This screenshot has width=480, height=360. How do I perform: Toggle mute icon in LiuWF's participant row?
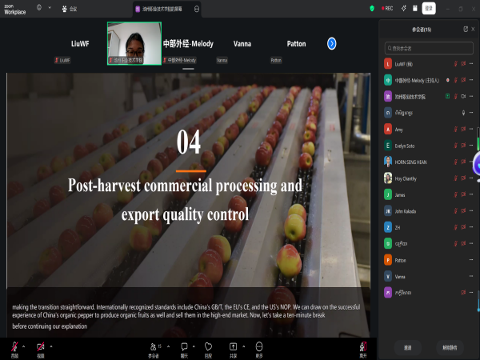[x=455, y=64]
